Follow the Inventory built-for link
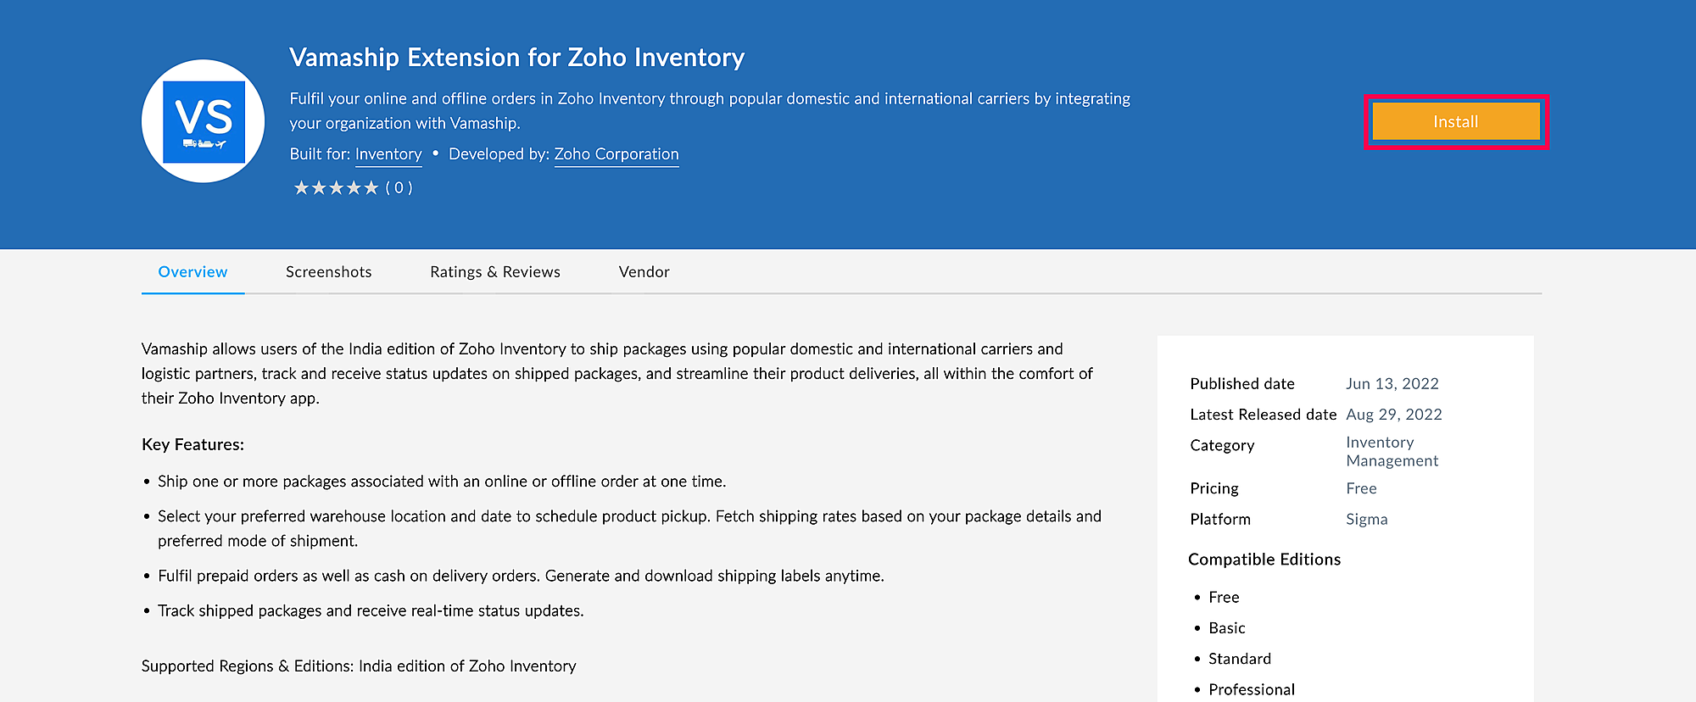The height and width of the screenshot is (702, 1696). (388, 154)
